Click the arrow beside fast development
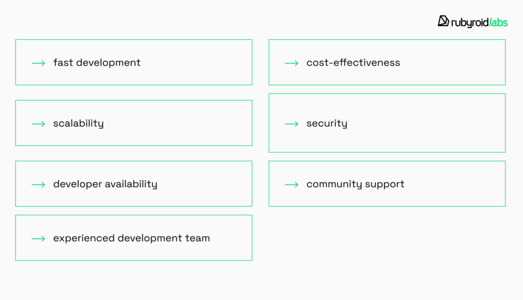 [38, 63]
